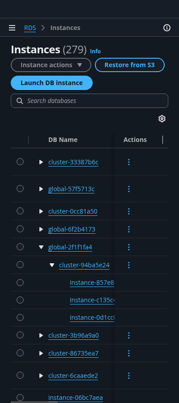Collapse the global-2f1f1fa4 tree node
This screenshot has width=179, height=403.
tap(41, 247)
